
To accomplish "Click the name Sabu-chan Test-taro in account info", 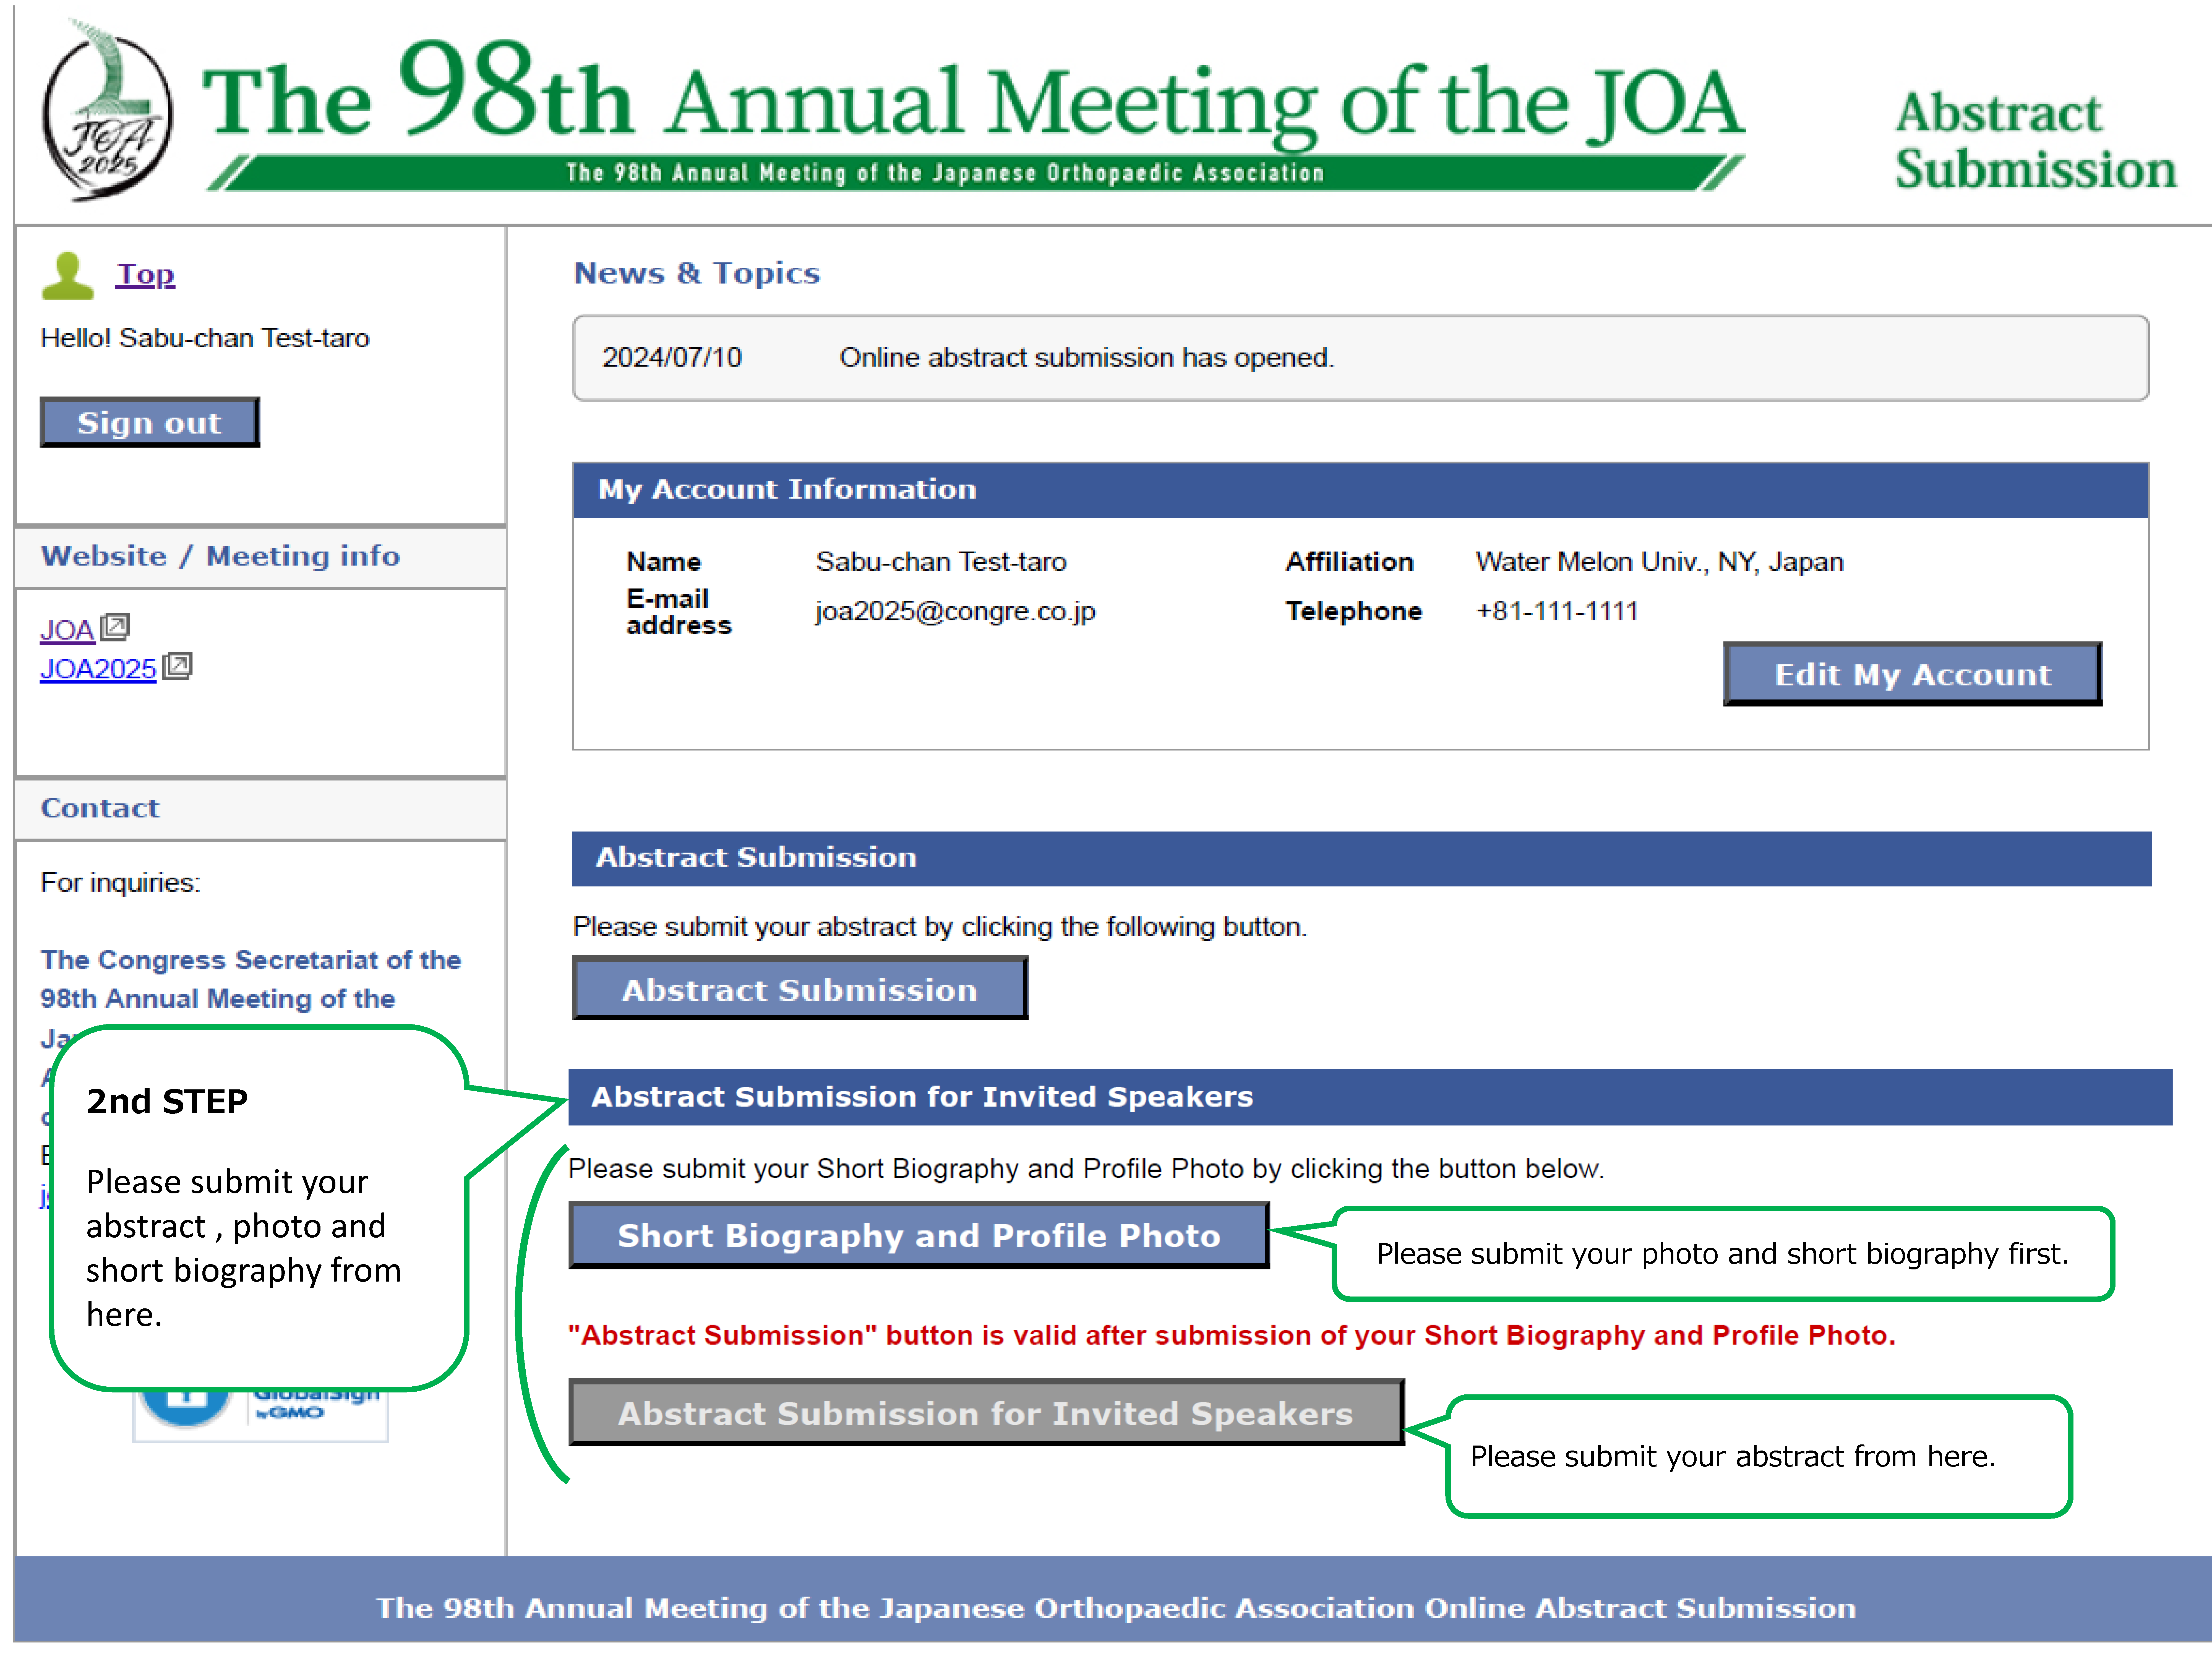I will 941,562.
